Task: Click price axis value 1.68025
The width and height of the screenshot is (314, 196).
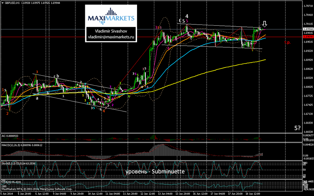Action: tap(308, 87)
